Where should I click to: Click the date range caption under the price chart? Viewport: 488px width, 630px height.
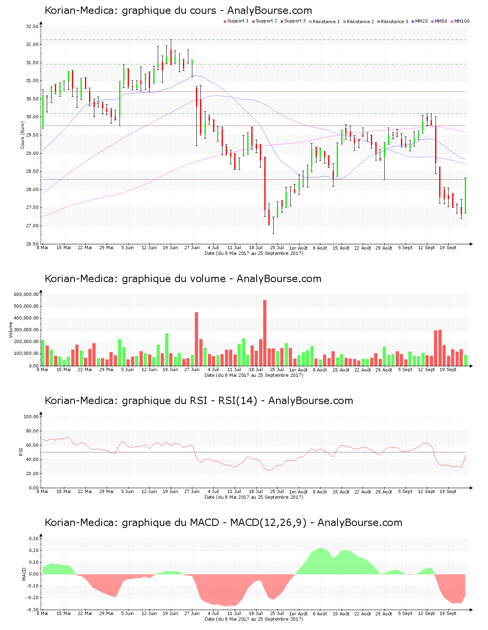(x=254, y=253)
